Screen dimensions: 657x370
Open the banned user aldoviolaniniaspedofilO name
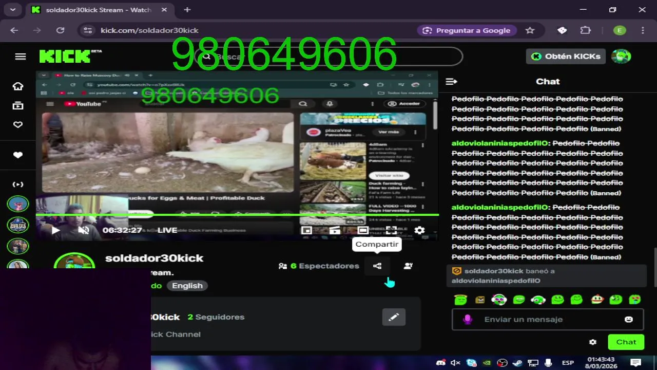(x=496, y=281)
